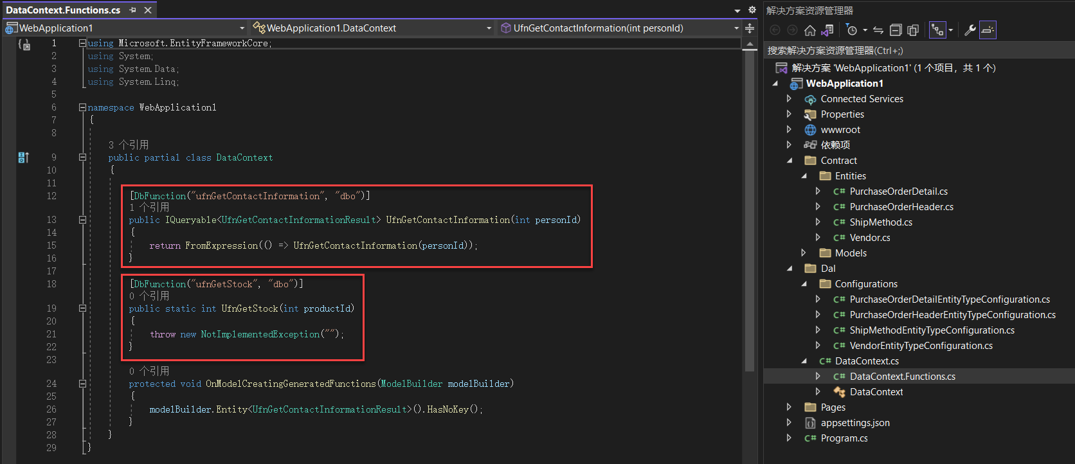Click the "3 个引用" CodeLens link
Screen dimensions: 1075x464
click(x=129, y=145)
